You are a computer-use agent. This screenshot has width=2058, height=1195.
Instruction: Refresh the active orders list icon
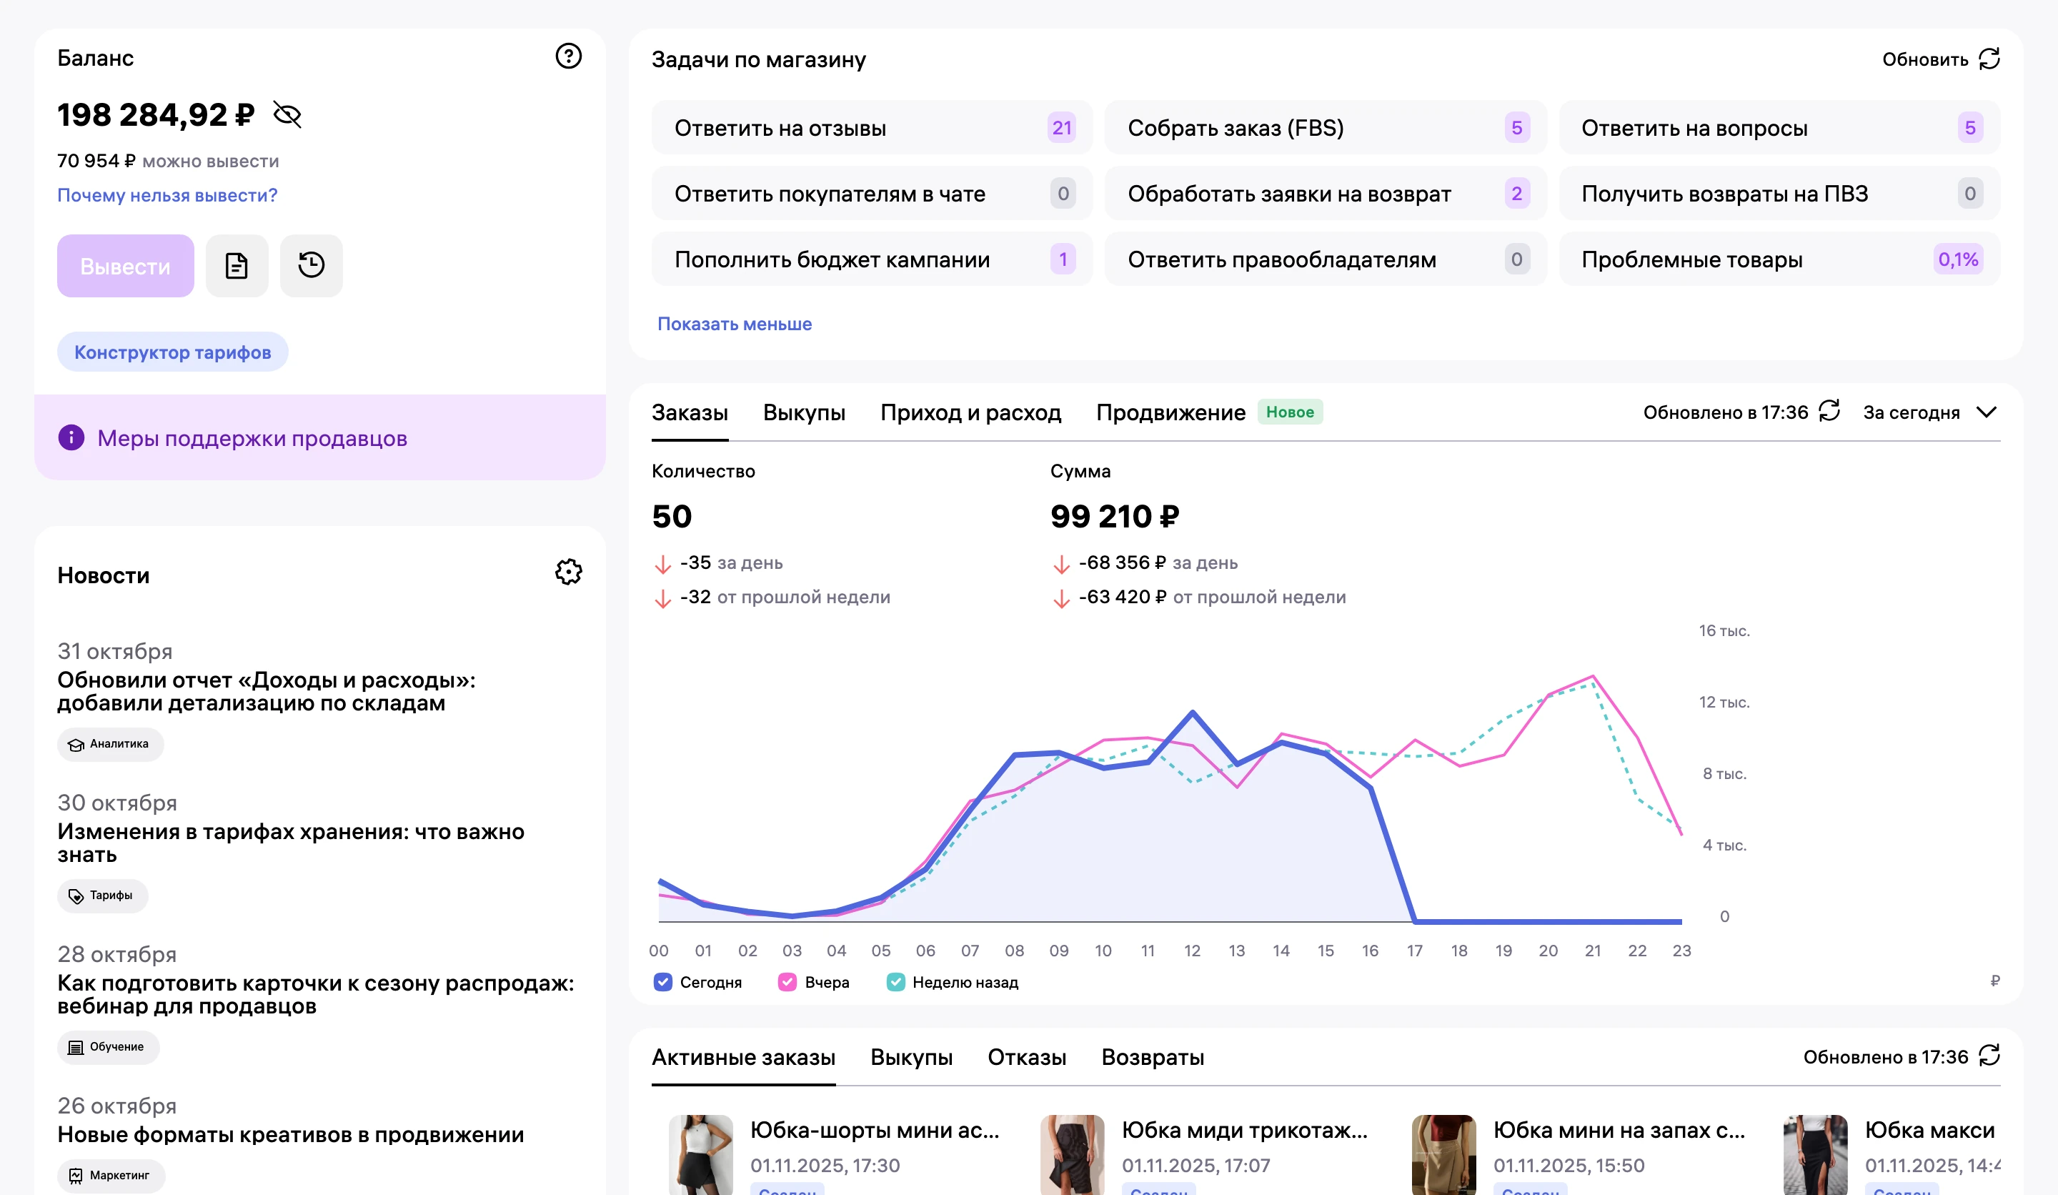(x=1989, y=1056)
